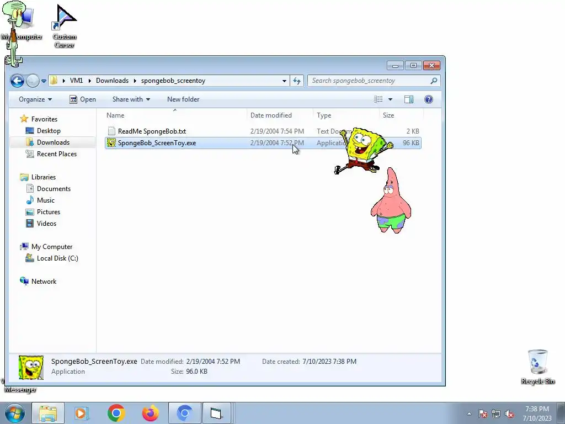
Task: Click the refresh button next to address bar
Action: pos(296,81)
